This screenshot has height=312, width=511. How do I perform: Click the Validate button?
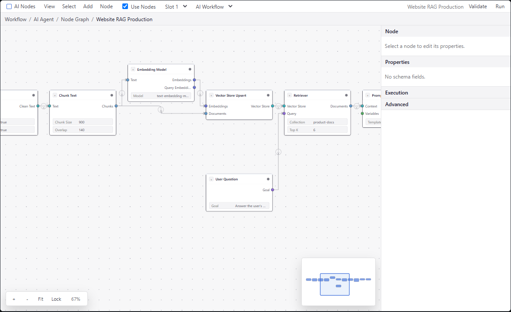point(478,6)
